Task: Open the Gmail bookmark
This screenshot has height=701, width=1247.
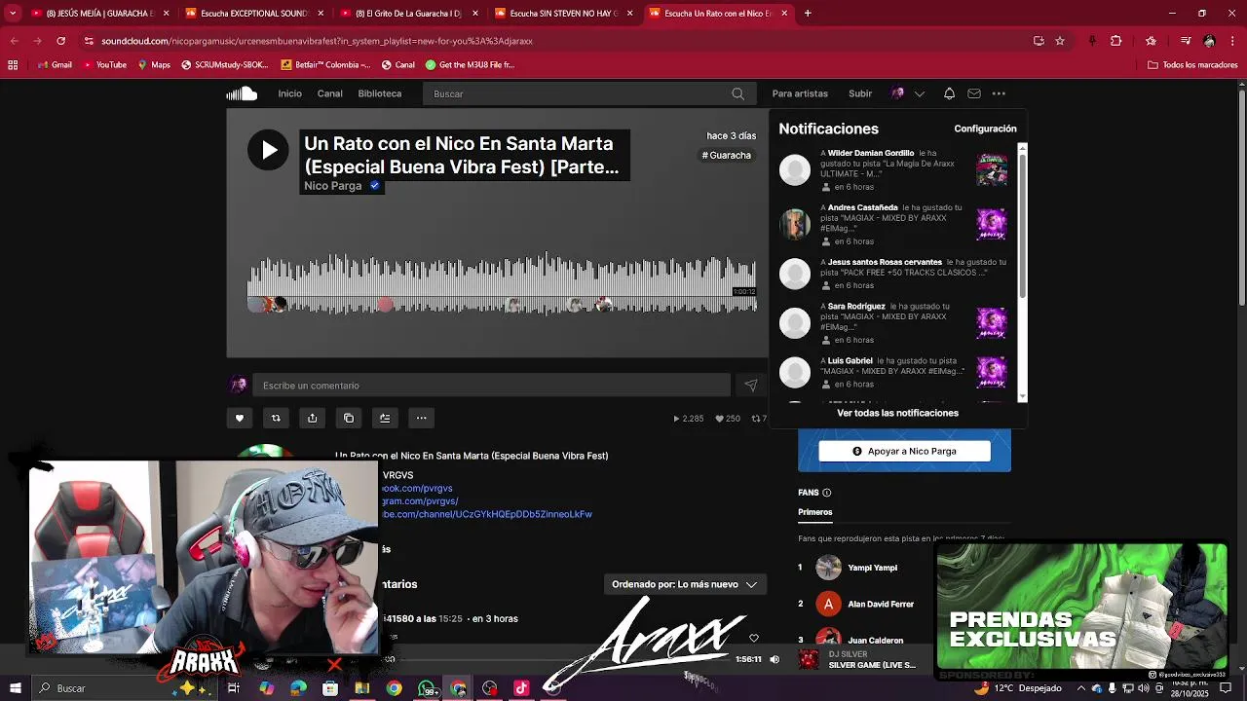Action: coord(55,65)
